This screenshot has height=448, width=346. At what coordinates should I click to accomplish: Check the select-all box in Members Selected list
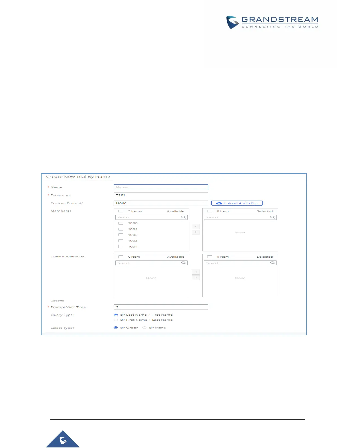pos(210,211)
